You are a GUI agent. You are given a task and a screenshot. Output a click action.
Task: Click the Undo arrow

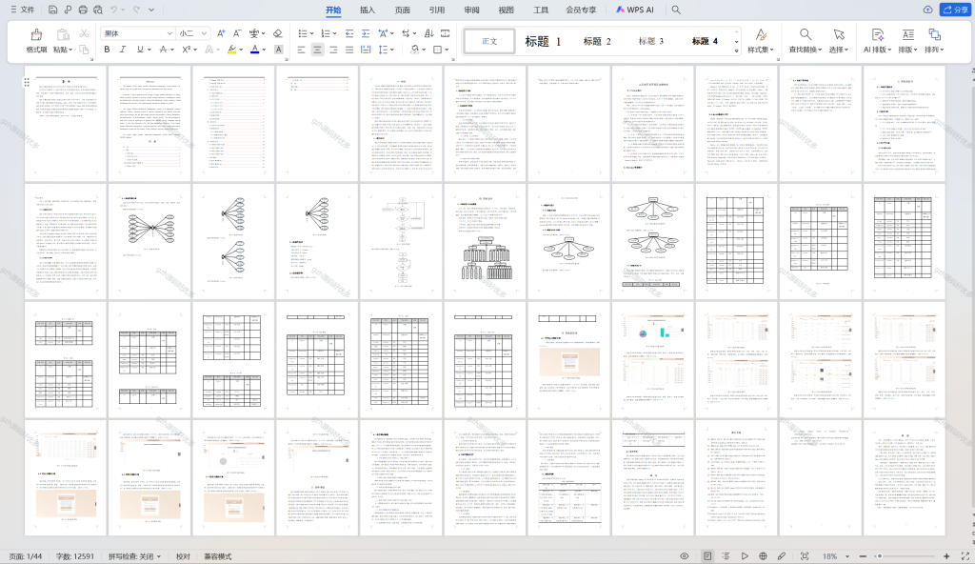[x=114, y=10]
